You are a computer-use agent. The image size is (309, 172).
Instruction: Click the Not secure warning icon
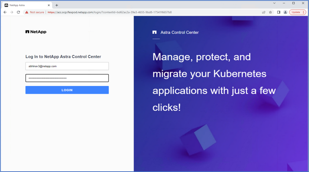[x=27, y=12]
